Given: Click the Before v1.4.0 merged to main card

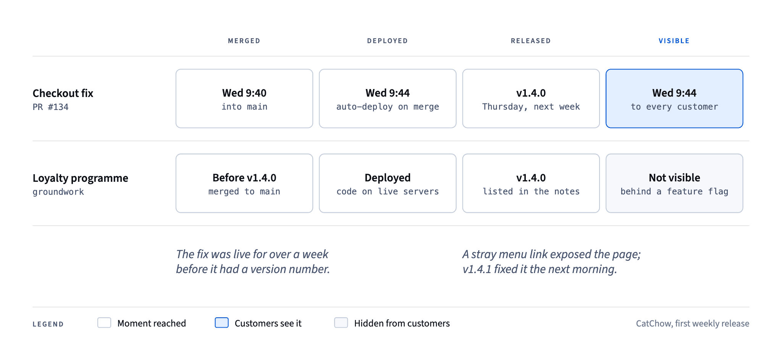Looking at the screenshot, I should (244, 183).
